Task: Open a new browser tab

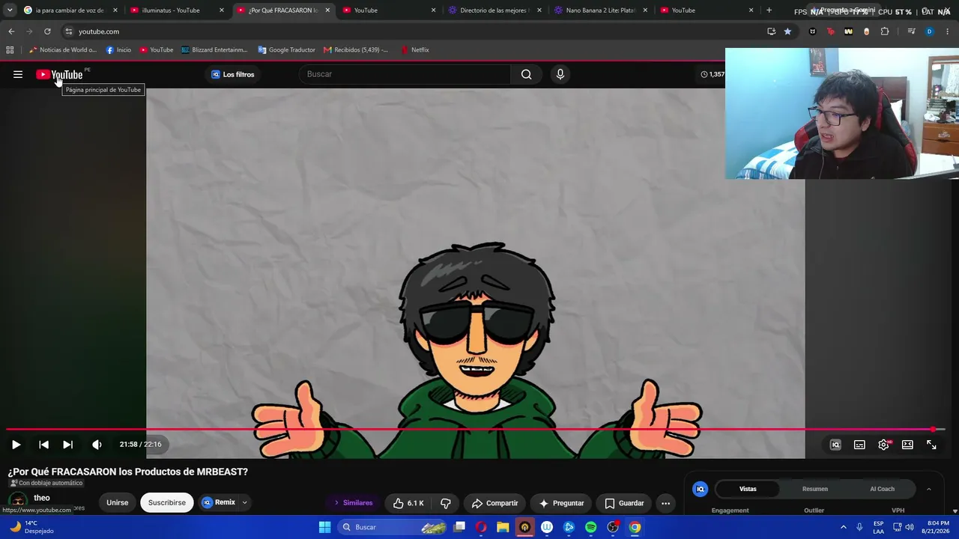Action: click(x=769, y=10)
